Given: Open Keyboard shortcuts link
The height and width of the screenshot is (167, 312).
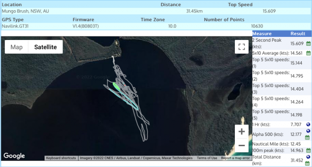Looking at the screenshot, I should click(x=61, y=158).
